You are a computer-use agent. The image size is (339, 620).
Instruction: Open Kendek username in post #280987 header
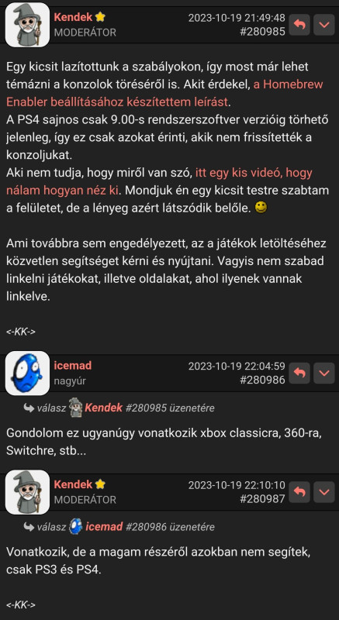tap(73, 484)
